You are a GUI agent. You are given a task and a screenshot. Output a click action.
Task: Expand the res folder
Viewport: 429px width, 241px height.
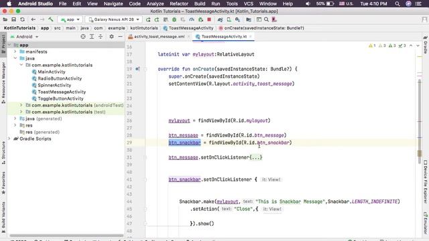(x=15, y=125)
